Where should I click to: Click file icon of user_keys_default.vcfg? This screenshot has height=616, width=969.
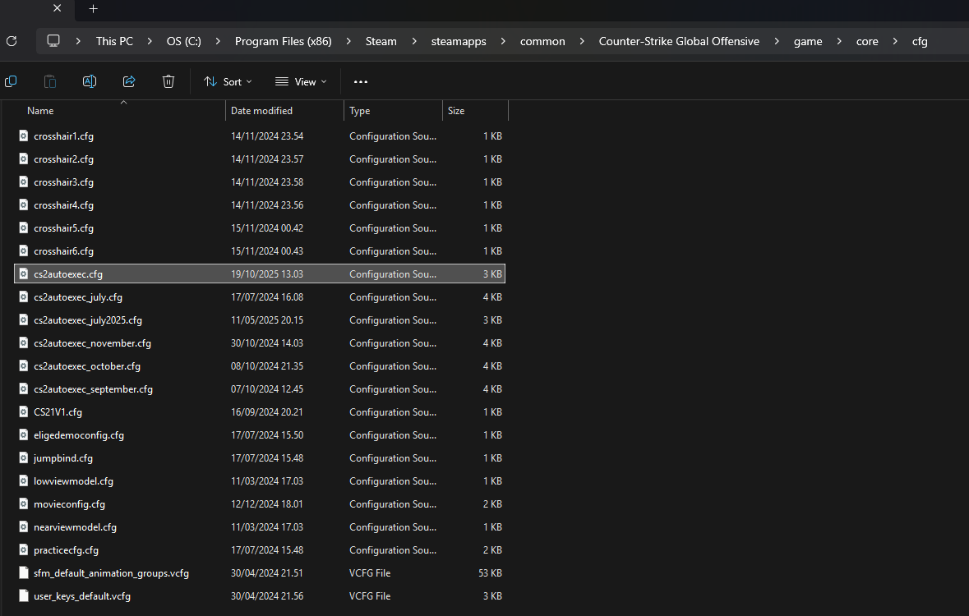pyautogui.click(x=24, y=595)
